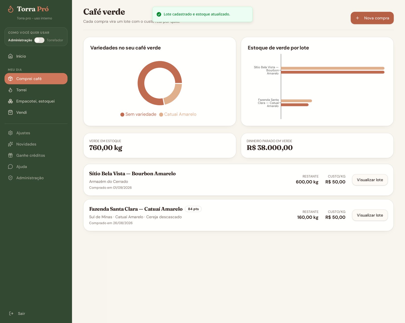Screen dimensions: 405x323
Task: Click the logout arrow icon beside Sair
Action: click(11, 313)
